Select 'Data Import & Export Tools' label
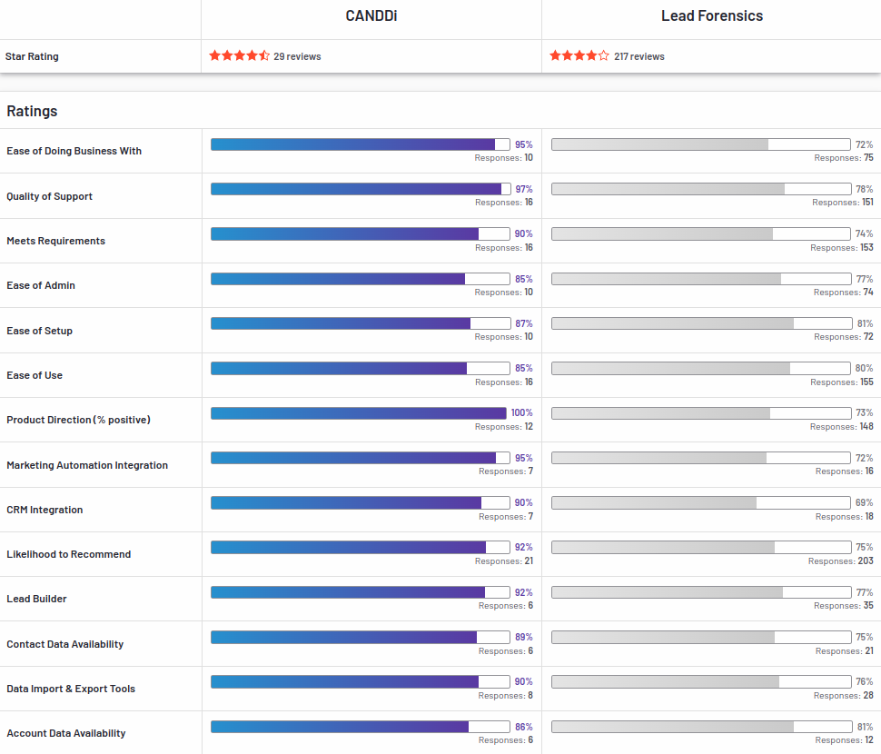Viewport: 881px width, 754px height. coord(71,689)
